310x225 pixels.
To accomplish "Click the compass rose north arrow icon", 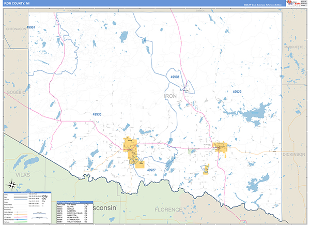I will point(12,185).
